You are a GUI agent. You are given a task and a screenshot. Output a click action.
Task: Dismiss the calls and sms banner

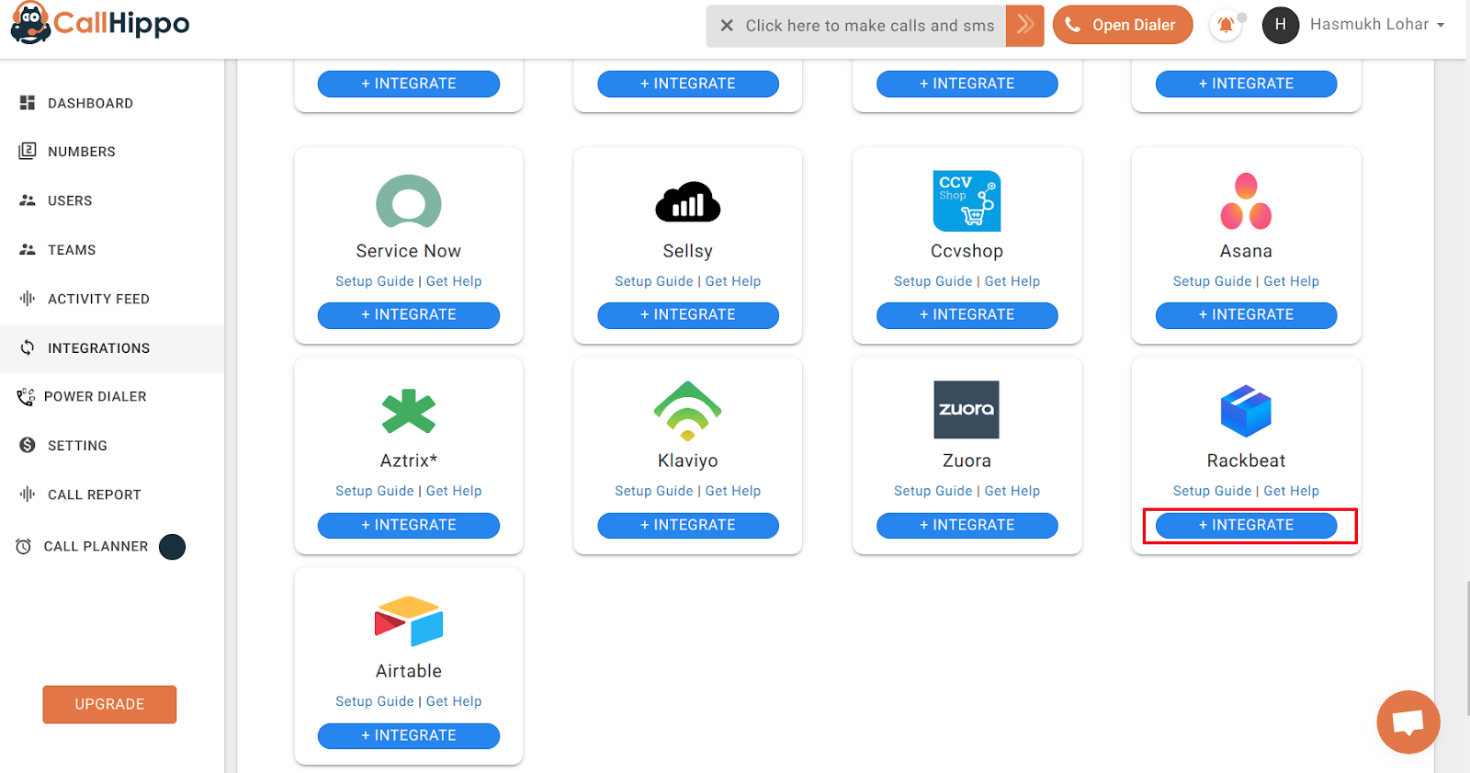click(727, 26)
